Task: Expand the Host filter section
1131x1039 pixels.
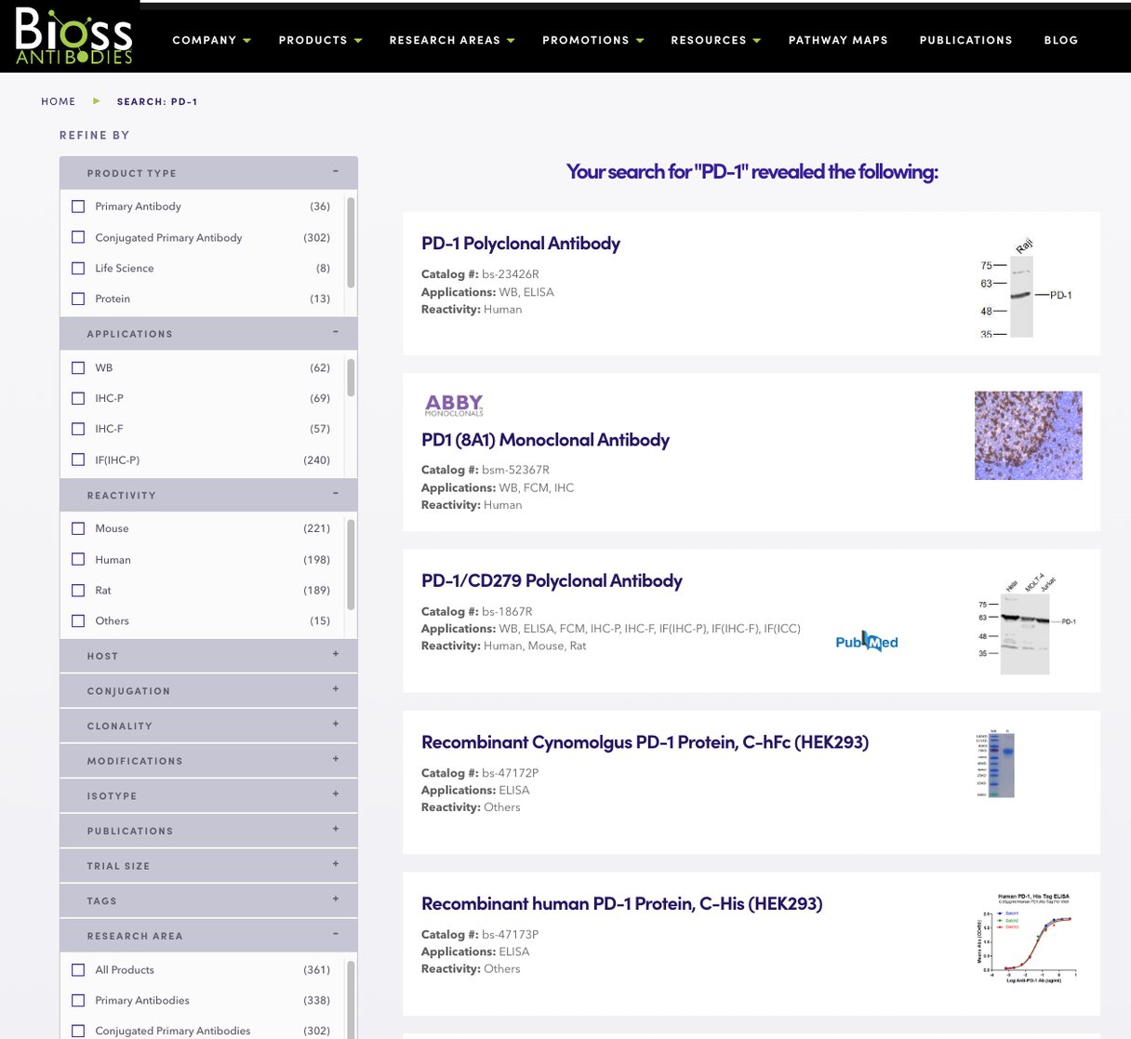Action: (x=208, y=656)
